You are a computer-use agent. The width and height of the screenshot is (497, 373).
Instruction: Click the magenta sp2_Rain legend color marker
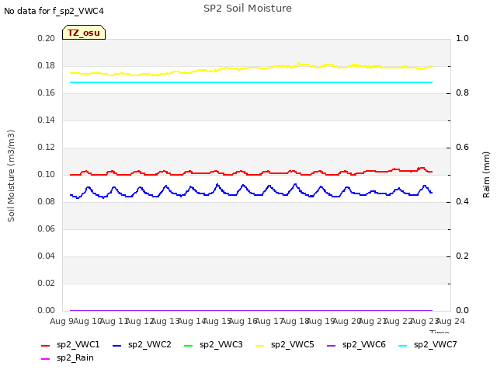[x=45, y=359]
